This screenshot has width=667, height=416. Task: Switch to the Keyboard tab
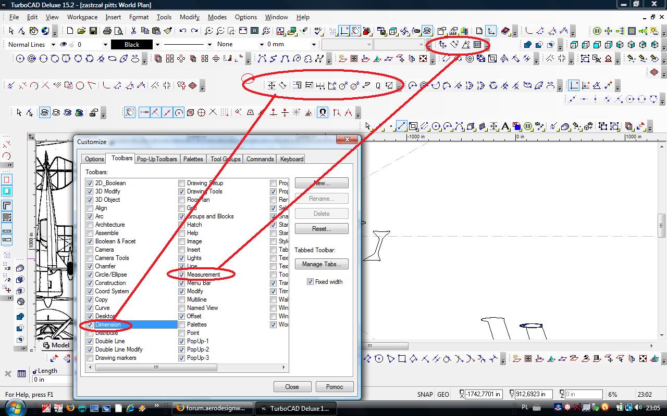[x=291, y=159]
